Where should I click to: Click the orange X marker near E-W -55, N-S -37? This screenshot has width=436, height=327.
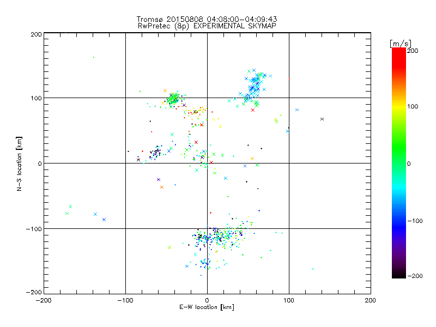(x=162, y=187)
